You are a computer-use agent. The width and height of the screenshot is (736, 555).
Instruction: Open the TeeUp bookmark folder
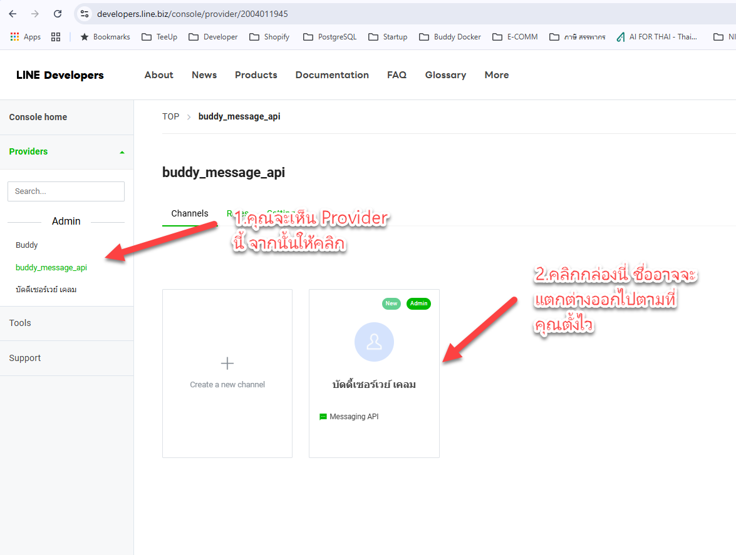(160, 36)
